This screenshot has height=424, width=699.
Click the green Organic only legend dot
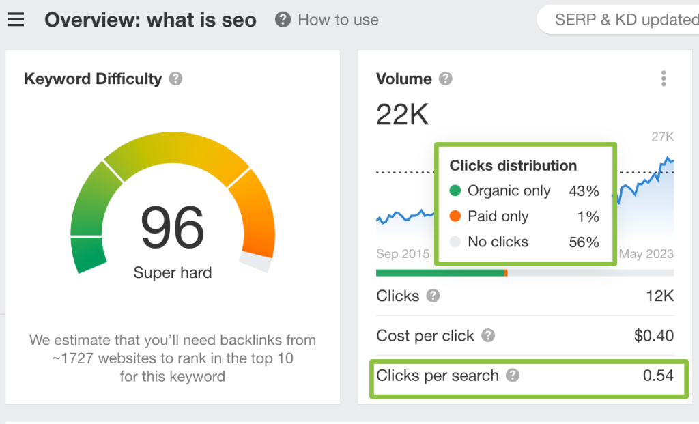coord(455,191)
